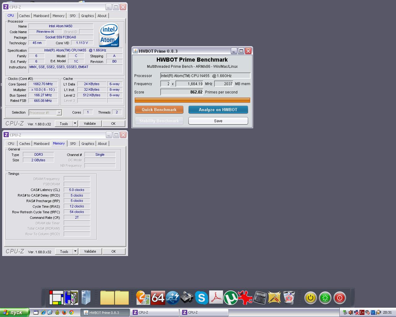Expand Tools dropdown arrow in top CPU-Z
This screenshot has width=396, height=317.
point(75,124)
